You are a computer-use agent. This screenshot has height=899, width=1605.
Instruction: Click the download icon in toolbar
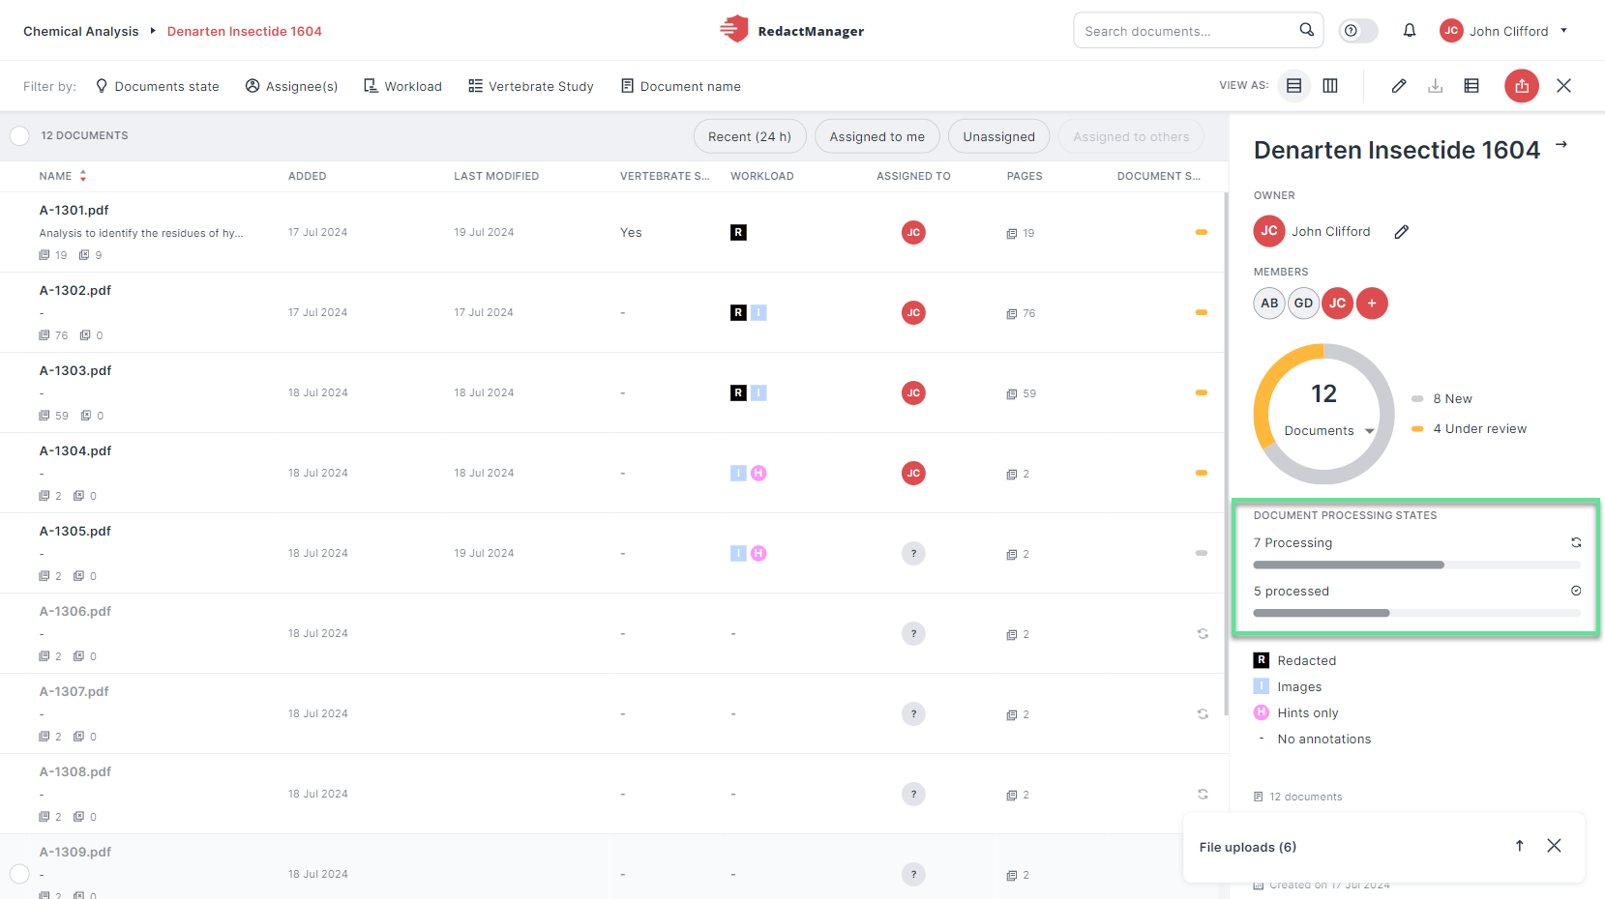(x=1436, y=86)
